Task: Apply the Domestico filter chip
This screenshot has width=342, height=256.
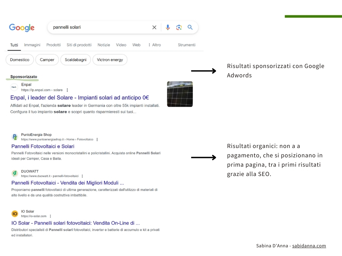Action: pyautogui.click(x=20, y=60)
